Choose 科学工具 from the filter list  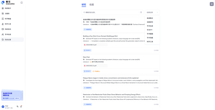[152, 42]
